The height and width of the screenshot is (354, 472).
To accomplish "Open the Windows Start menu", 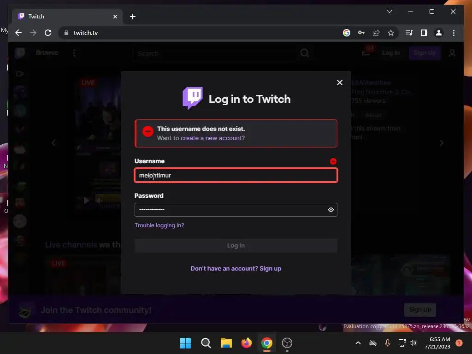I will click(x=185, y=343).
